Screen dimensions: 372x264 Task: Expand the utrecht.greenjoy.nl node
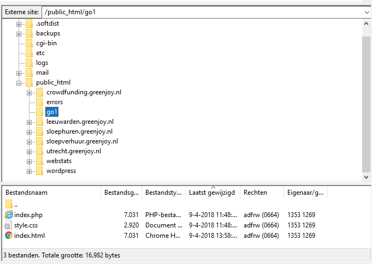pyautogui.click(x=29, y=152)
